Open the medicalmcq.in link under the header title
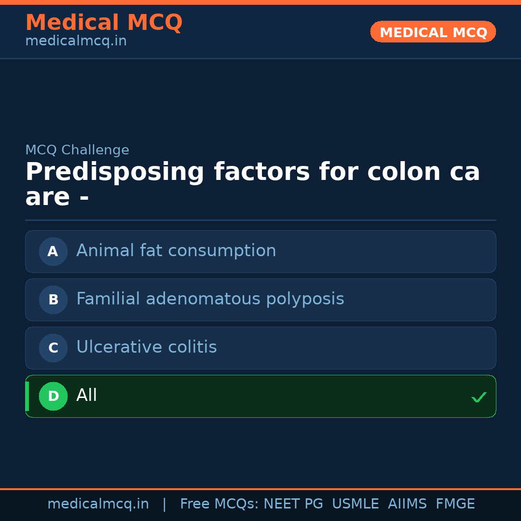The width and height of the screenshot is (521, 521). 76,41
